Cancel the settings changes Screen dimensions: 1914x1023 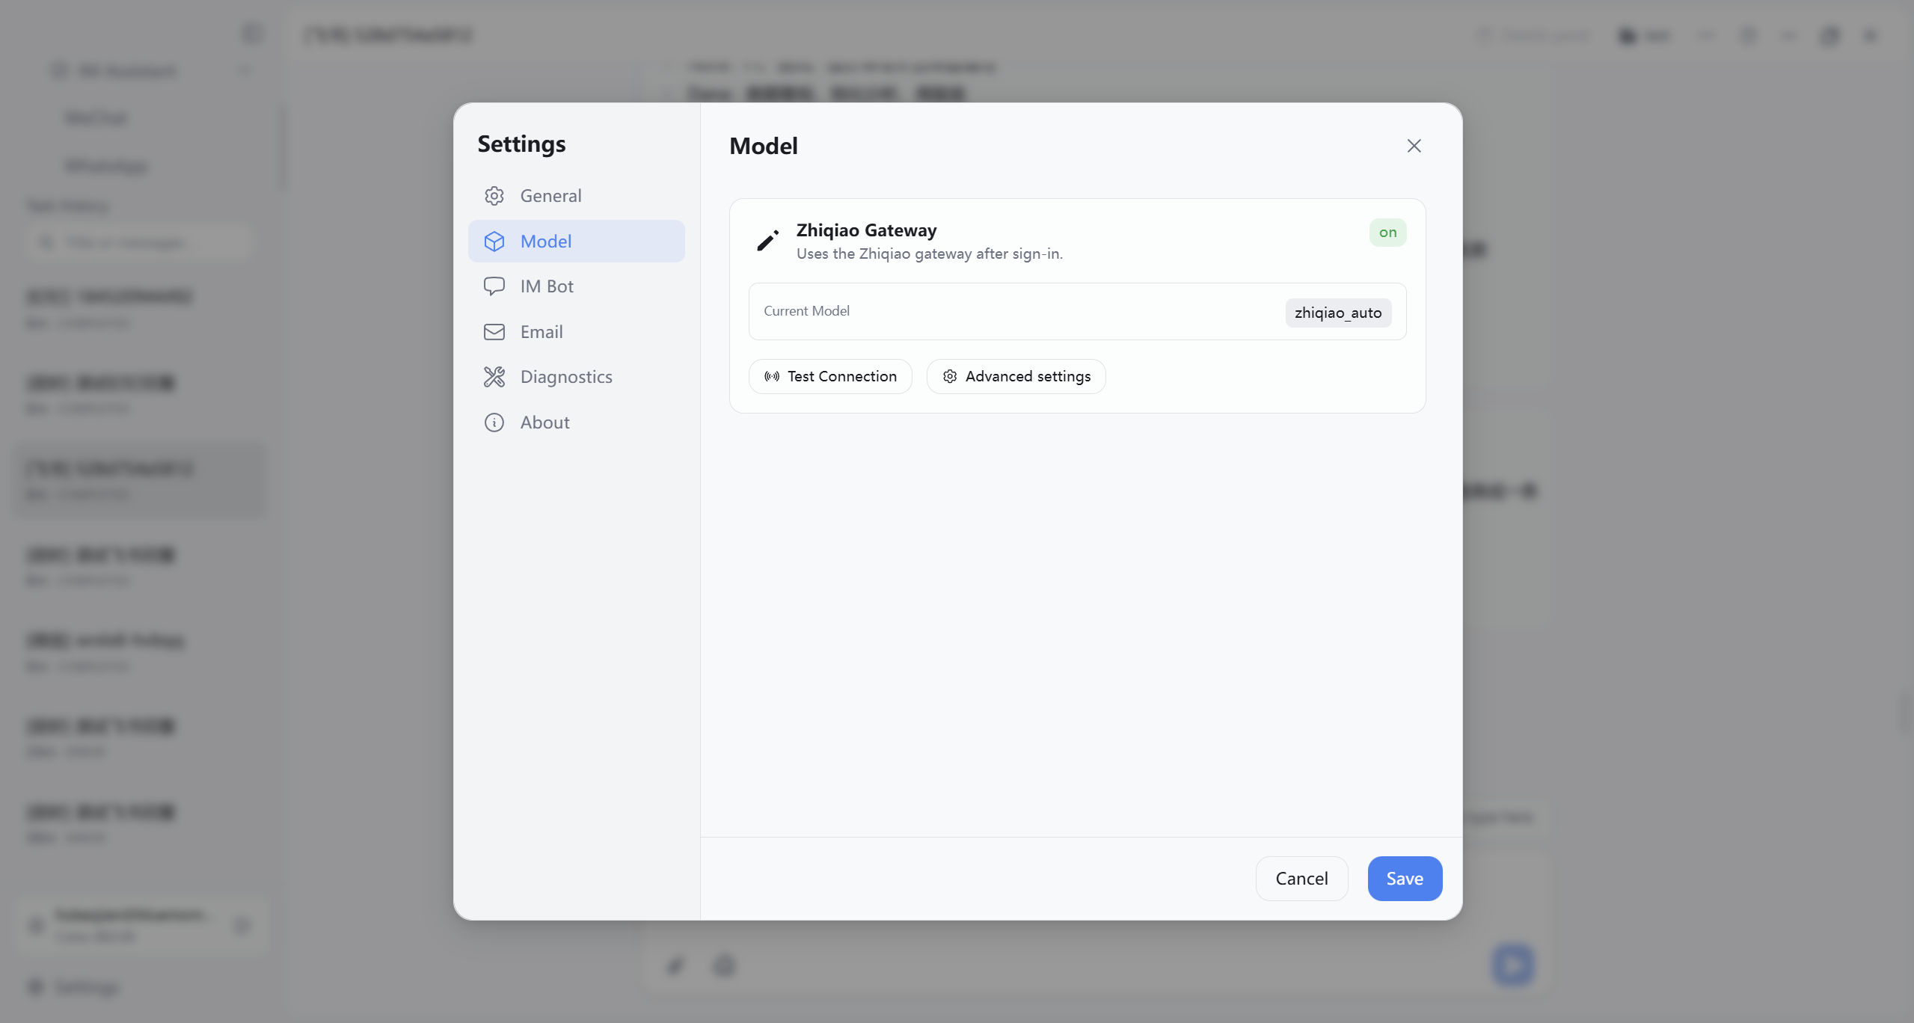[1301, 879]
